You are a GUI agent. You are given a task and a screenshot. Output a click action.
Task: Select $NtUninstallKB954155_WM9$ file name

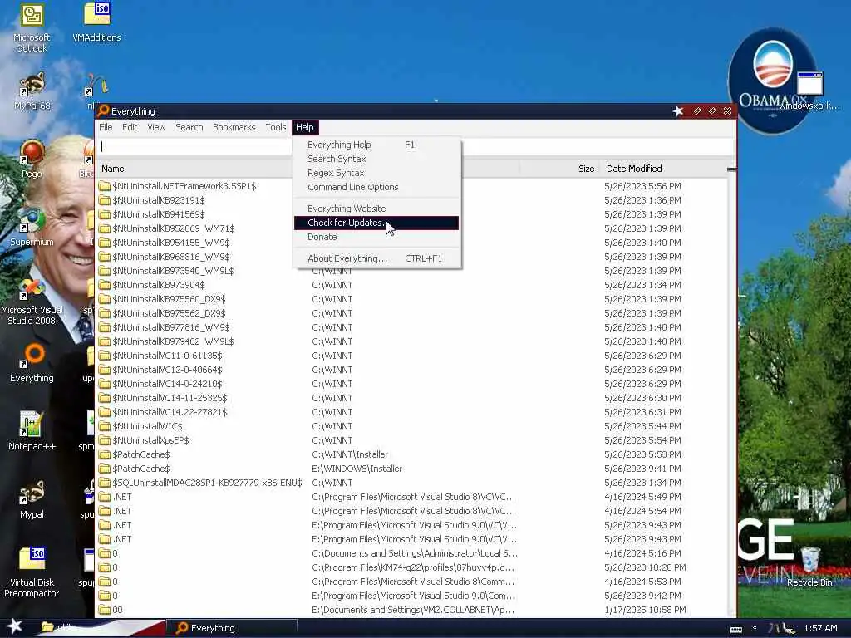171,243
